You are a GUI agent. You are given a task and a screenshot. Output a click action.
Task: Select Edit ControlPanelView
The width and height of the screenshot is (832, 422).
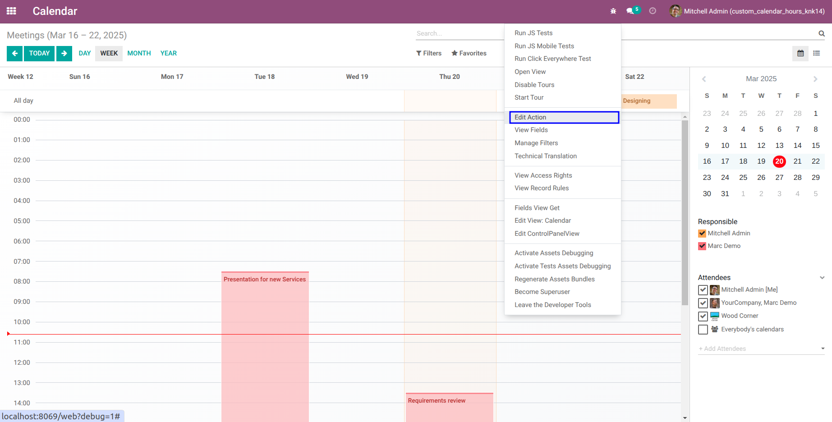coord(563,234)
